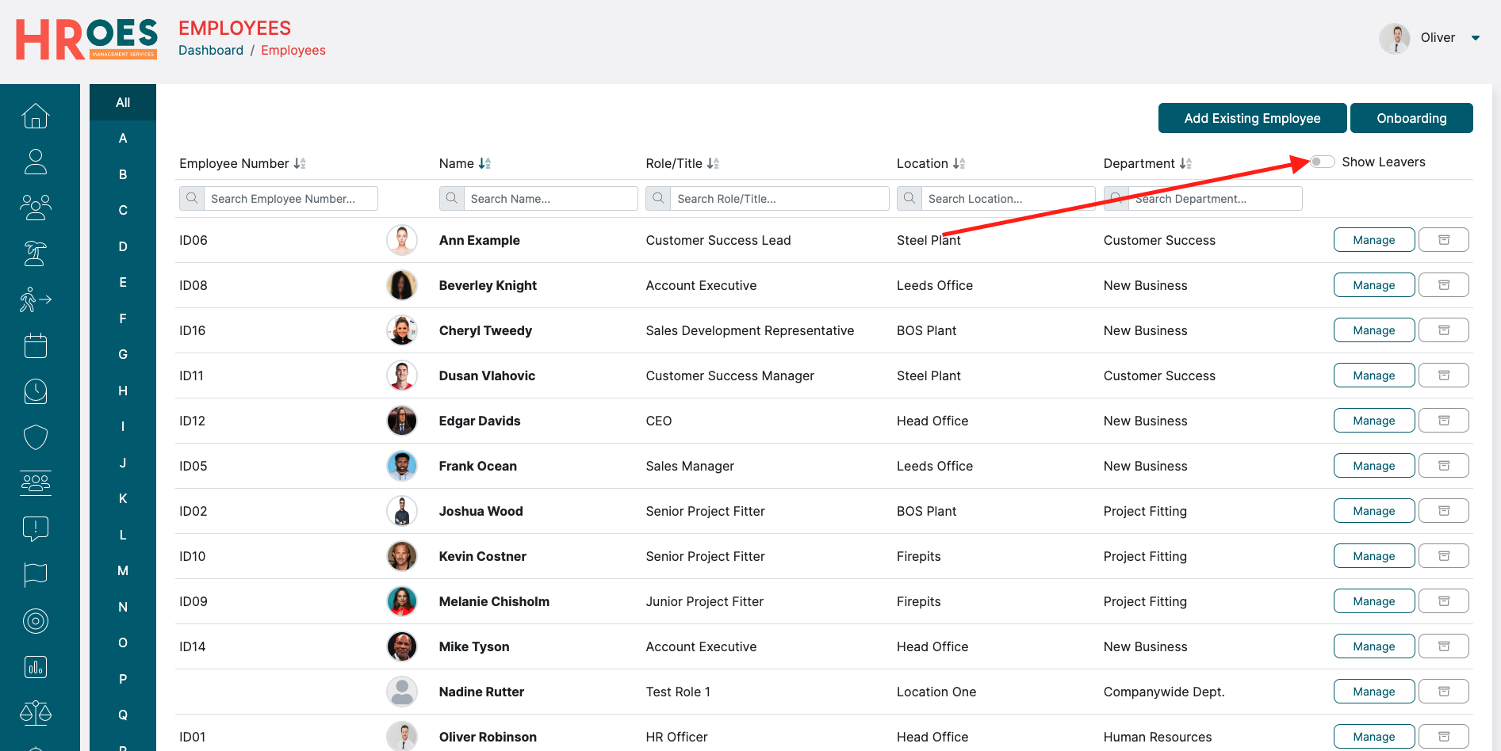The width and height of the screenshot is (1501, 751).
Task: Filter employees by letter M
Action: [x=123, y=570]
